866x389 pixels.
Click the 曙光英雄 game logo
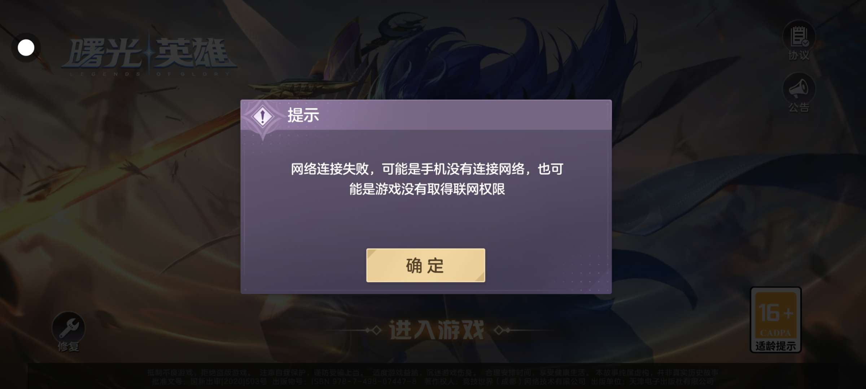[149, 54]
